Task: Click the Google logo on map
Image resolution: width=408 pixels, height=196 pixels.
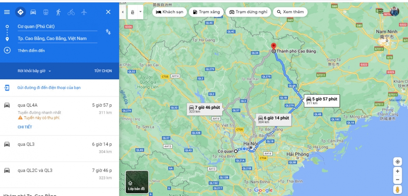Action: (x=263, y=190)
